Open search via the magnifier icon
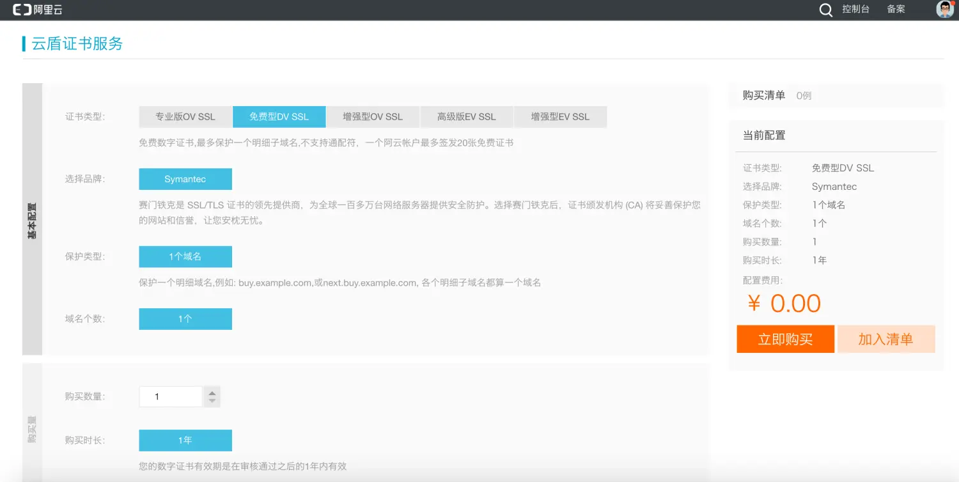 (x=826, y=10)
